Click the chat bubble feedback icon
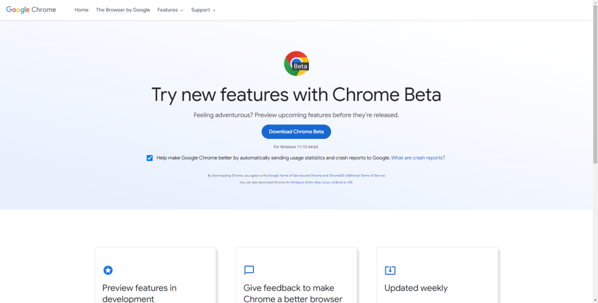 (x=249, y=270)
